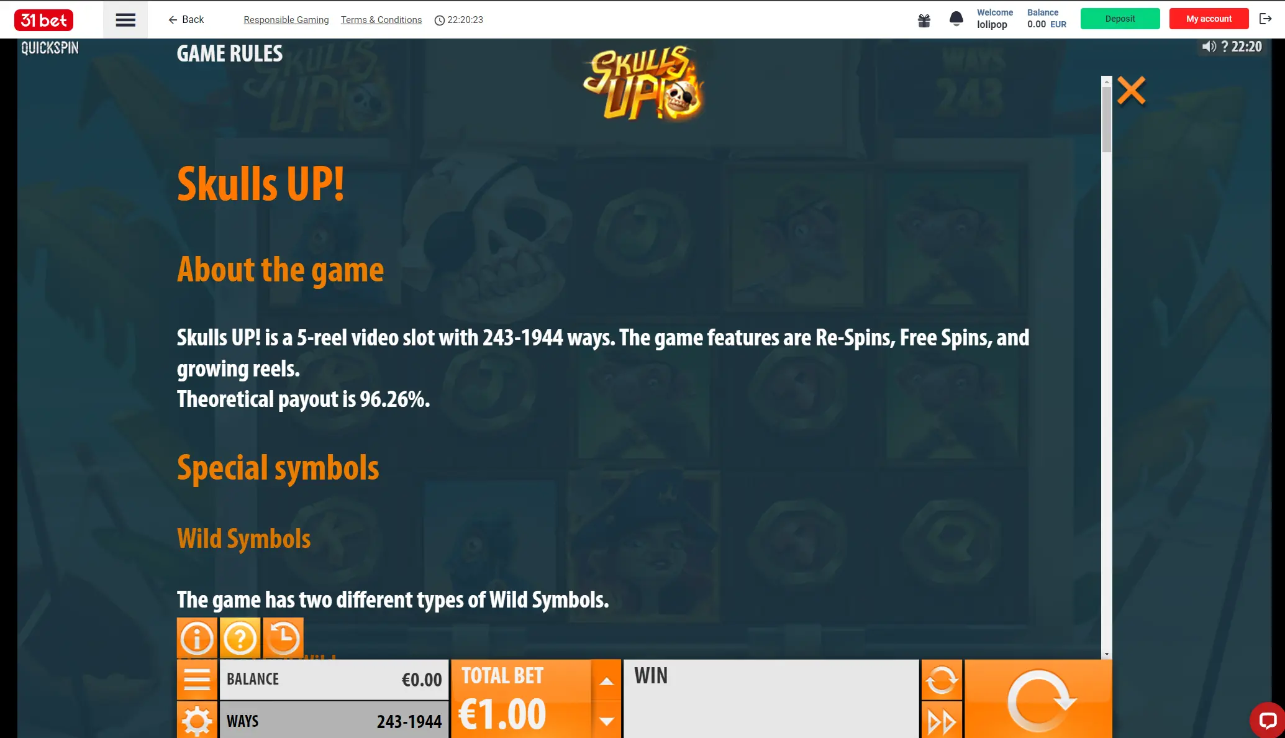Image resolution: width=1285 pixels, height=738 pixels.
Task: Close game rules with orange X
Action: pyautogui.click(x=1131, y=91)
